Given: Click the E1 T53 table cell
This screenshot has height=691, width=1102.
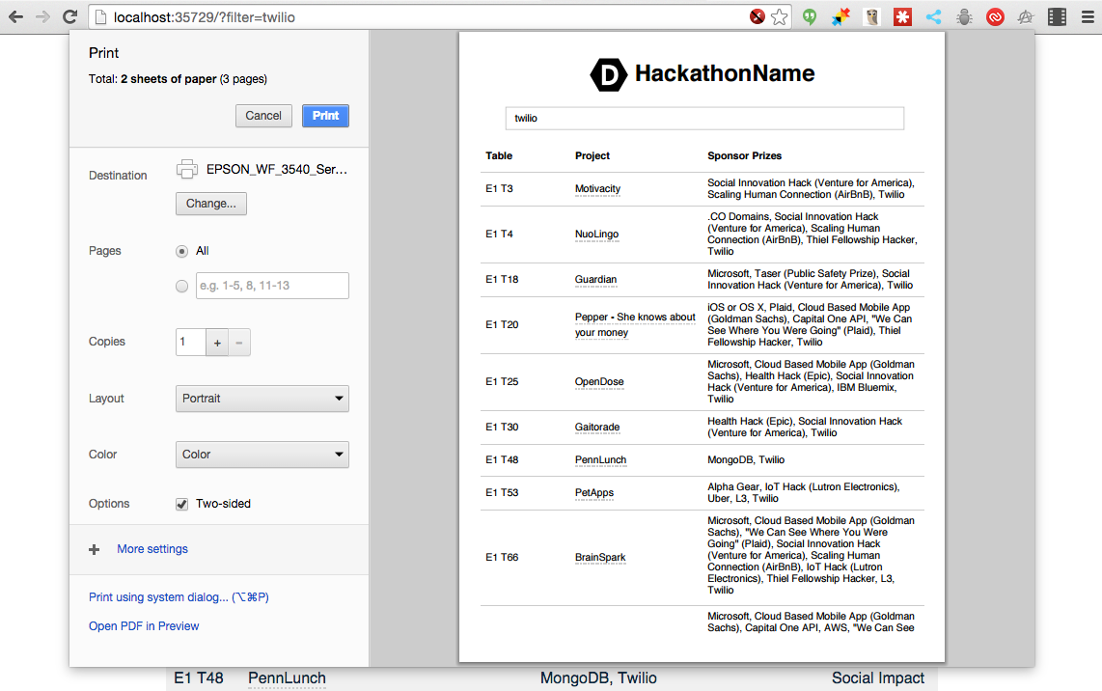Looking at the screenshot, I should click(502, 493).
